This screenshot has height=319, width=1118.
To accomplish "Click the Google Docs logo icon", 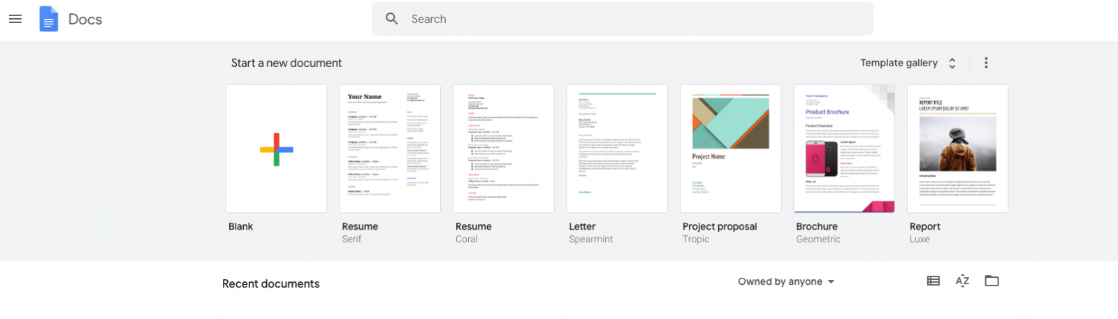I will [48, 19].
